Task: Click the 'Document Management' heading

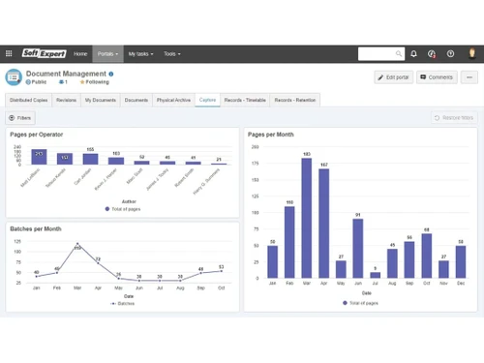Action: point(66,74)
